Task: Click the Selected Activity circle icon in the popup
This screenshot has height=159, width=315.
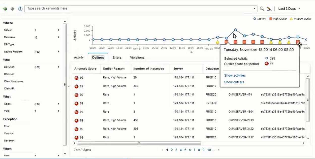Action: click(x=267, y=58)
